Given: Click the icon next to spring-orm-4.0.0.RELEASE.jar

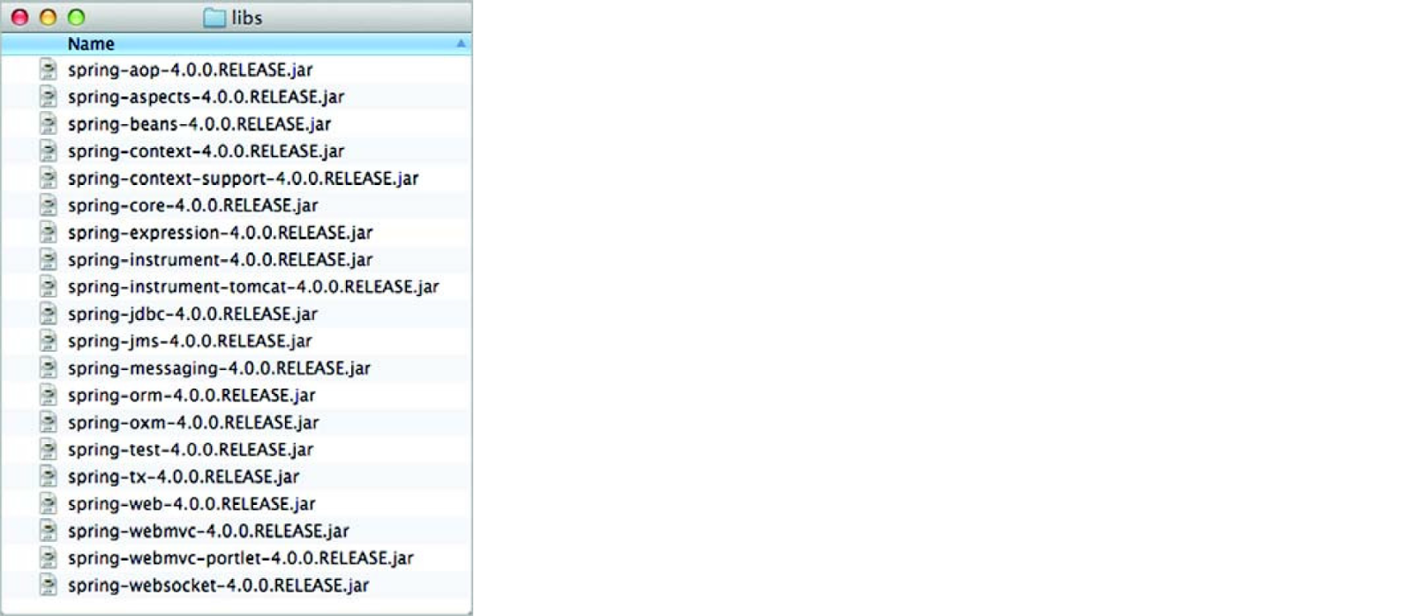Looking at the screenshot, I should 49,395.
